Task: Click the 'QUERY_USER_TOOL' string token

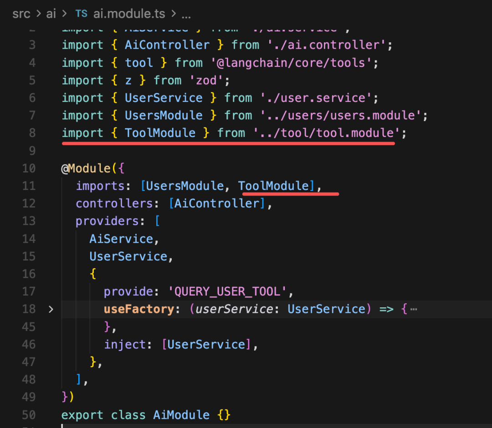Action: tap(227, 291)
